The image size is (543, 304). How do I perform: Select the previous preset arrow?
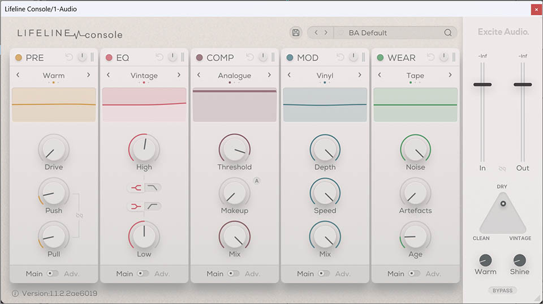click(316, 33)
